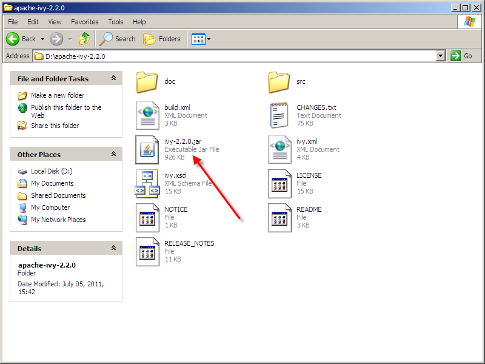Select the ivy.xsd schema icon
The width and height of the screenshot is (485, 364).
[147, 184]
